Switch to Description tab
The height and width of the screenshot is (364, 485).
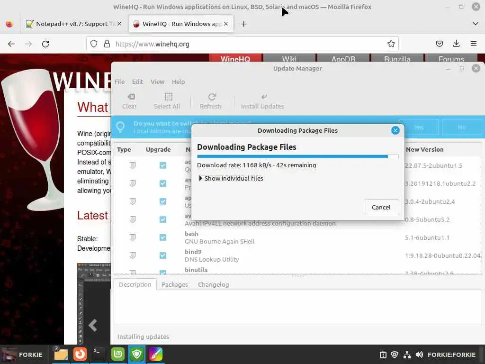[x=135, y=284]
